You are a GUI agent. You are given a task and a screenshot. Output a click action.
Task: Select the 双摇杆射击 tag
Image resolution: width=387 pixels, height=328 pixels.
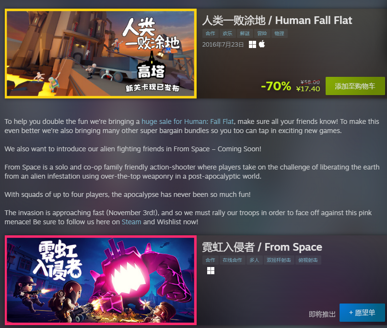(279, 260)
